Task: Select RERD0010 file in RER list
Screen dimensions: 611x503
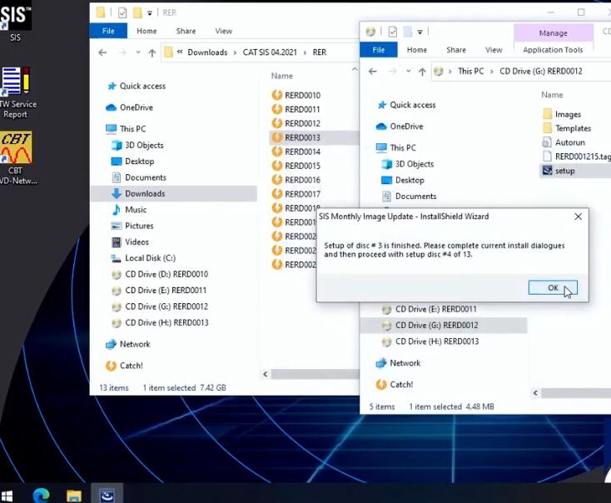Action: [302, 95]
